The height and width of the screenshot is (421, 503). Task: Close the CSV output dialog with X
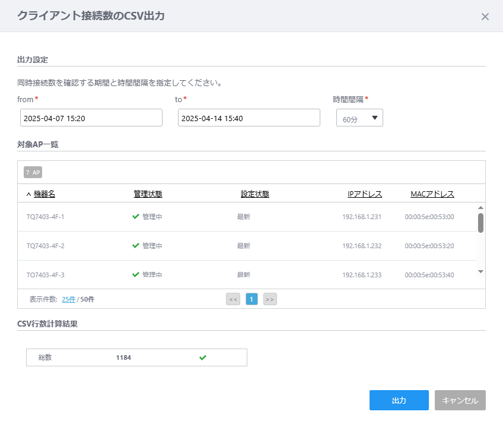485,17
